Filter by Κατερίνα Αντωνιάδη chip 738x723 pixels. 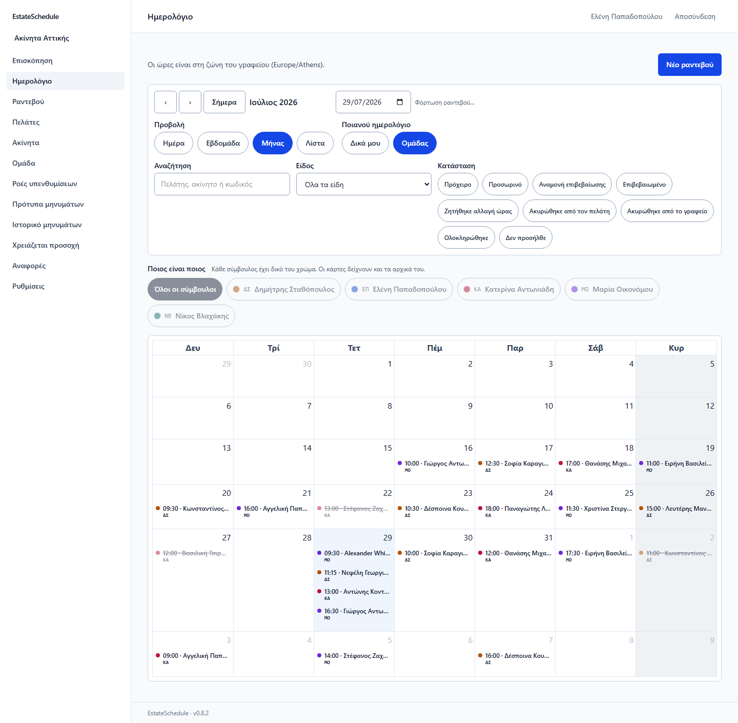click(509, 289)
